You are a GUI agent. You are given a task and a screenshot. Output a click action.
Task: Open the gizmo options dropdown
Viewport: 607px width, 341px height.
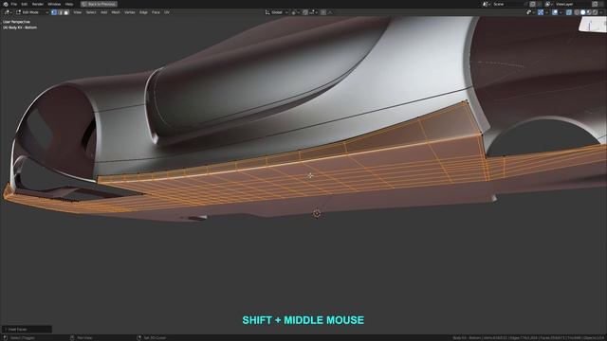(x=546, y=12)
